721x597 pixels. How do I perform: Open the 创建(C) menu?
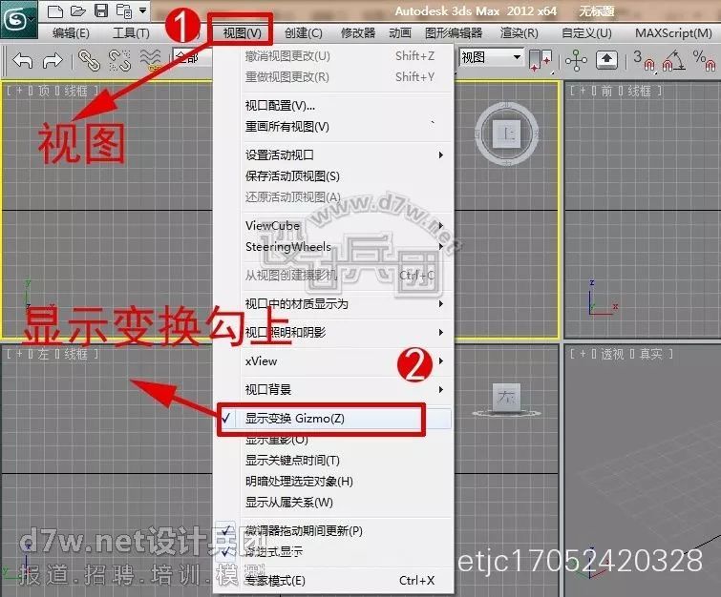[303, 33]
